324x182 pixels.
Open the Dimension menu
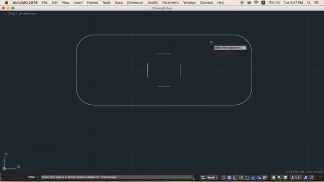tap(135, 3)
